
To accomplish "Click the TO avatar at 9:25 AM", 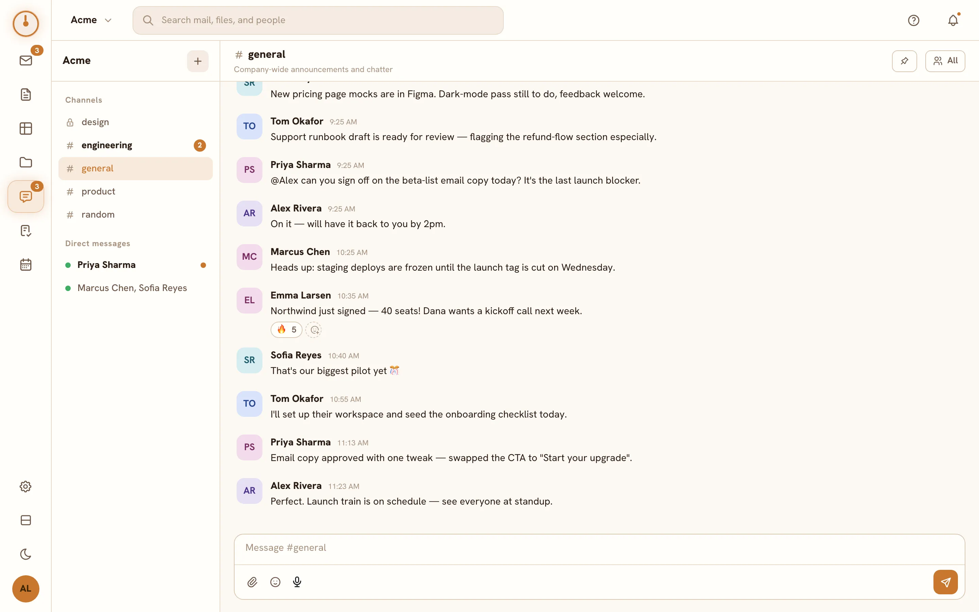I will click(x=249, y=126).
